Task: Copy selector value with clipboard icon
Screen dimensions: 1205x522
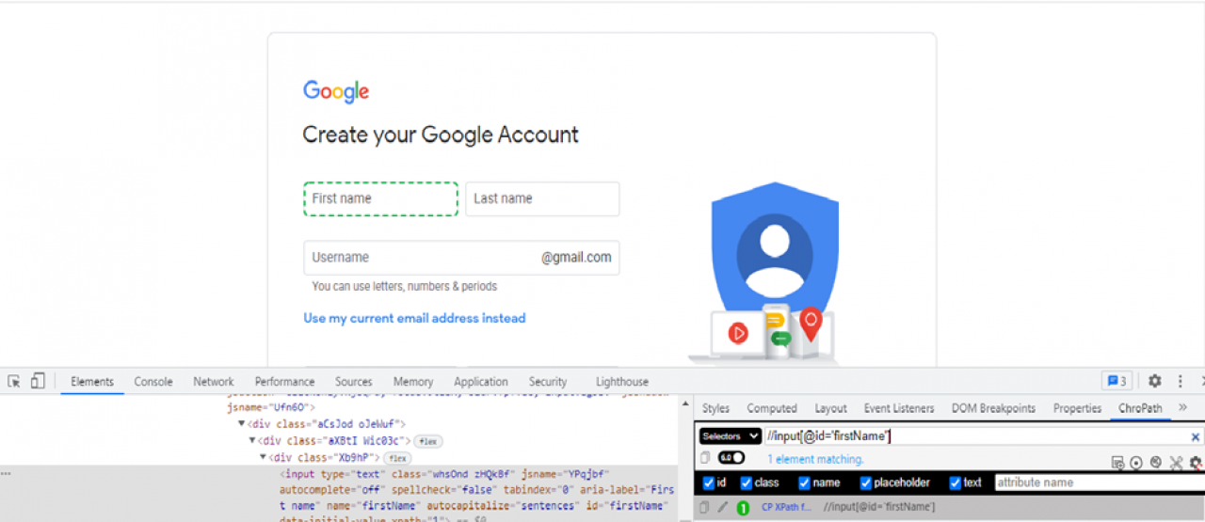Action: [705, 458]
